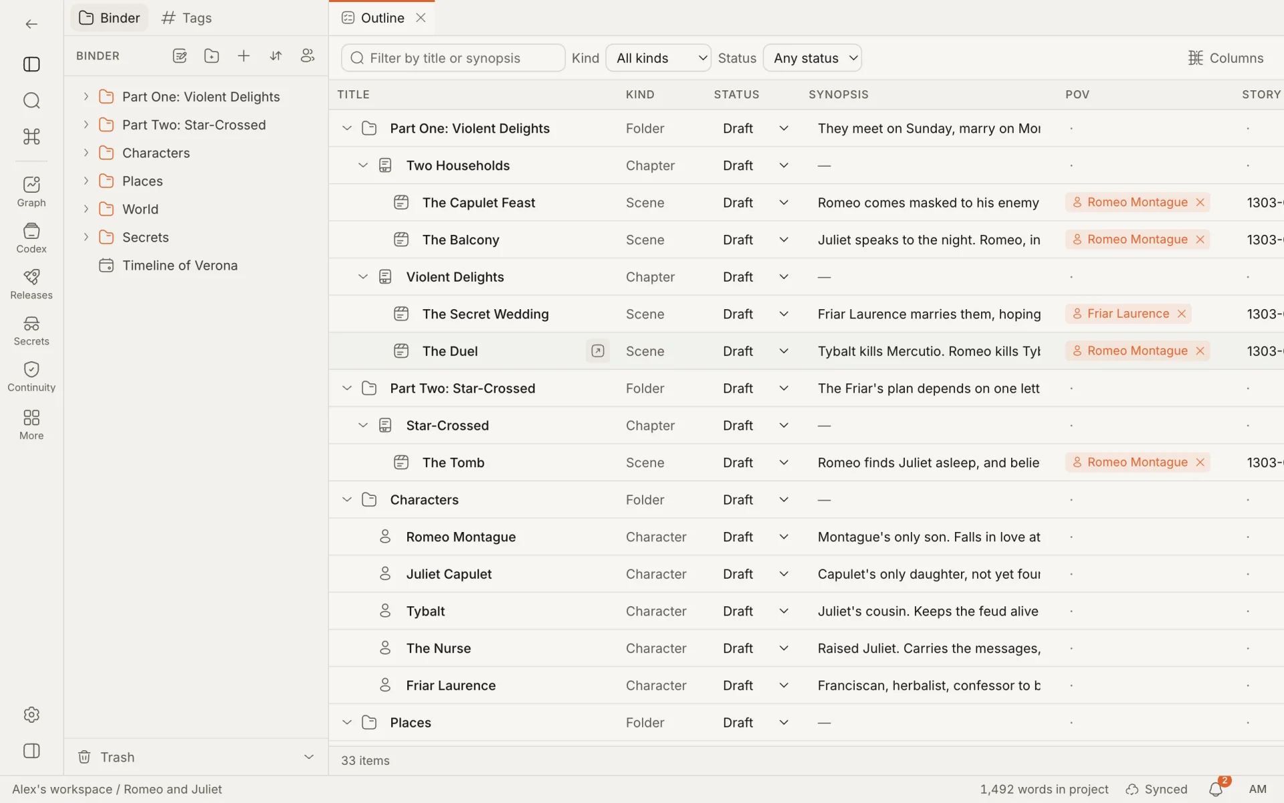Change status of The Balcony scene
The width and height of the screenshot is (1284, 803).
pyautogui.click(x=756, y=240)
